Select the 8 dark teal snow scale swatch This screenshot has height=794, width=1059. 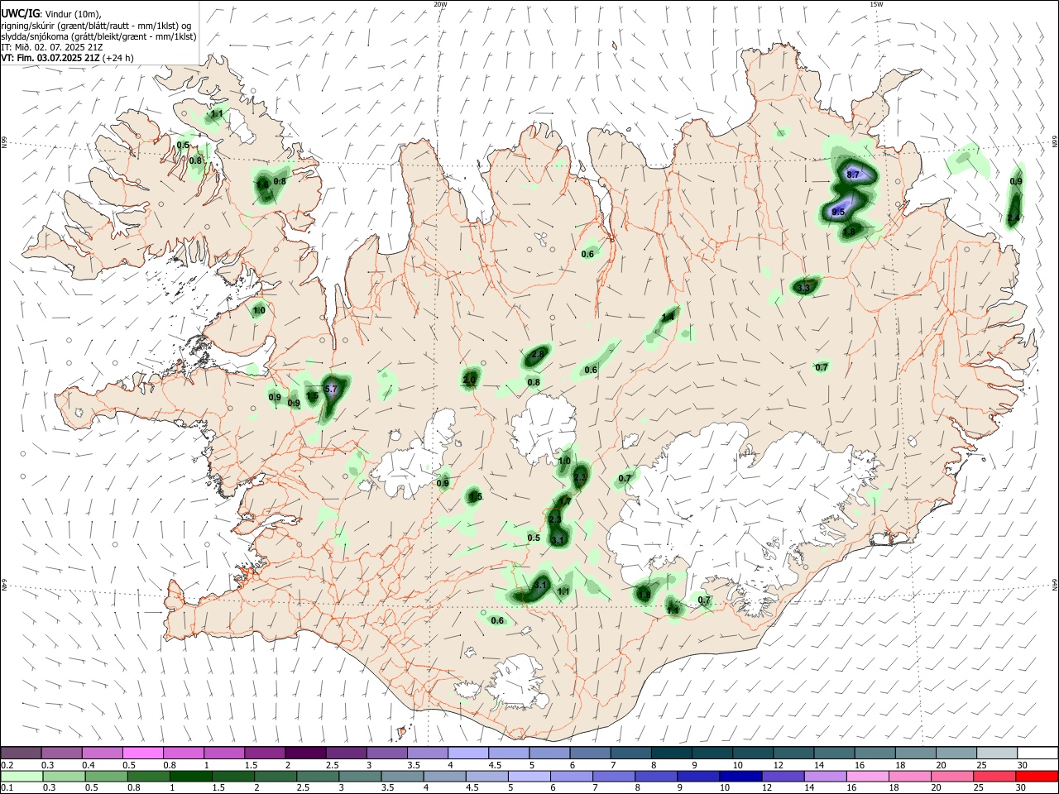(x=670, y=753)
